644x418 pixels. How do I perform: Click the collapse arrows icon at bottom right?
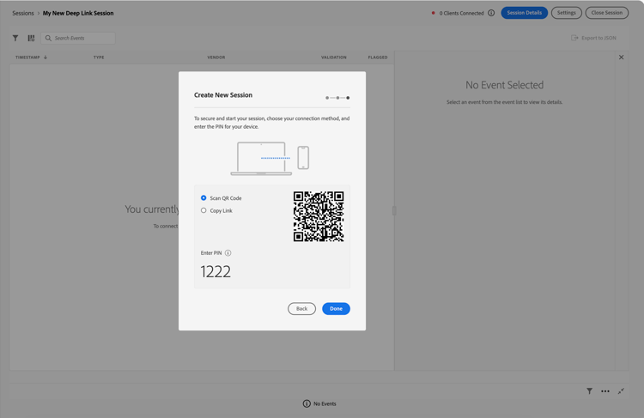pos(621,391)
